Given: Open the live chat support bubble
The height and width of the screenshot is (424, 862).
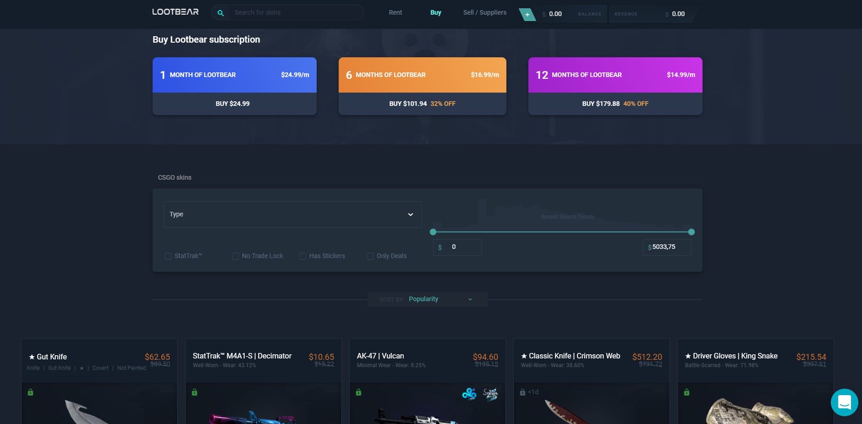Looking at the screenshot, I should point(844,402).
